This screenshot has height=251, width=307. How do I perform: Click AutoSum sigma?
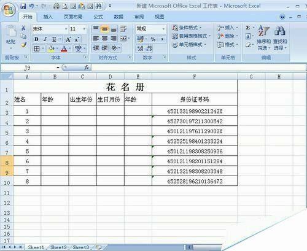[247, 28]
